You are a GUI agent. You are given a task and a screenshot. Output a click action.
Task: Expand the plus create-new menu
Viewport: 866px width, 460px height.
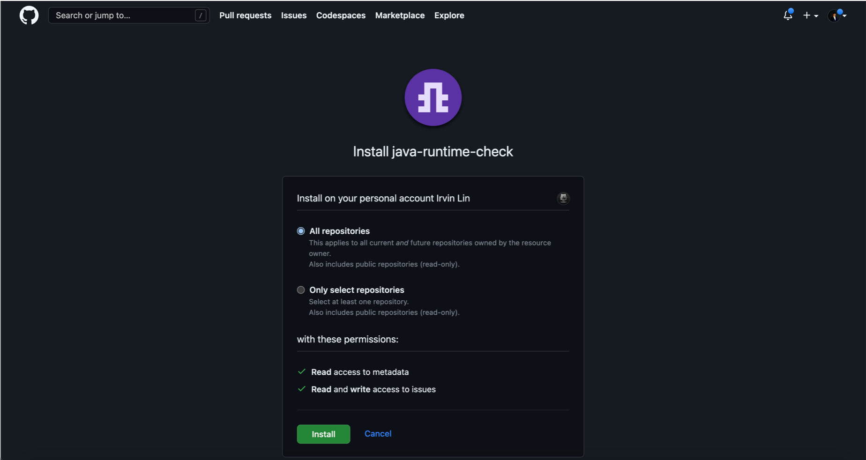click(x=811, y=15)
